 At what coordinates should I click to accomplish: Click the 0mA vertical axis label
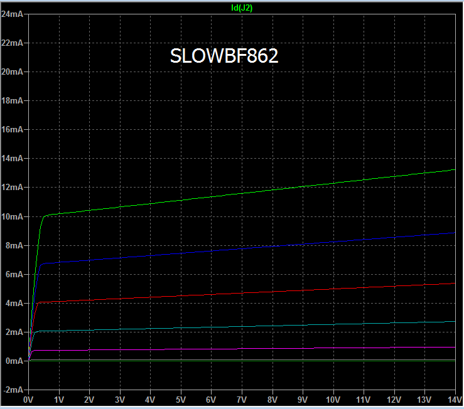[x=14, y=361]
